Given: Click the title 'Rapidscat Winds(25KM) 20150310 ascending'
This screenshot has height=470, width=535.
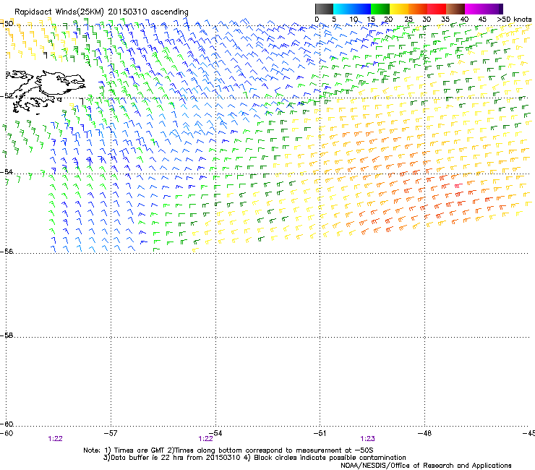Looking at the screenshot, I should 101,12.
